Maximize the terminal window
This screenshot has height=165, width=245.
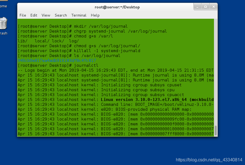point(206,7)
